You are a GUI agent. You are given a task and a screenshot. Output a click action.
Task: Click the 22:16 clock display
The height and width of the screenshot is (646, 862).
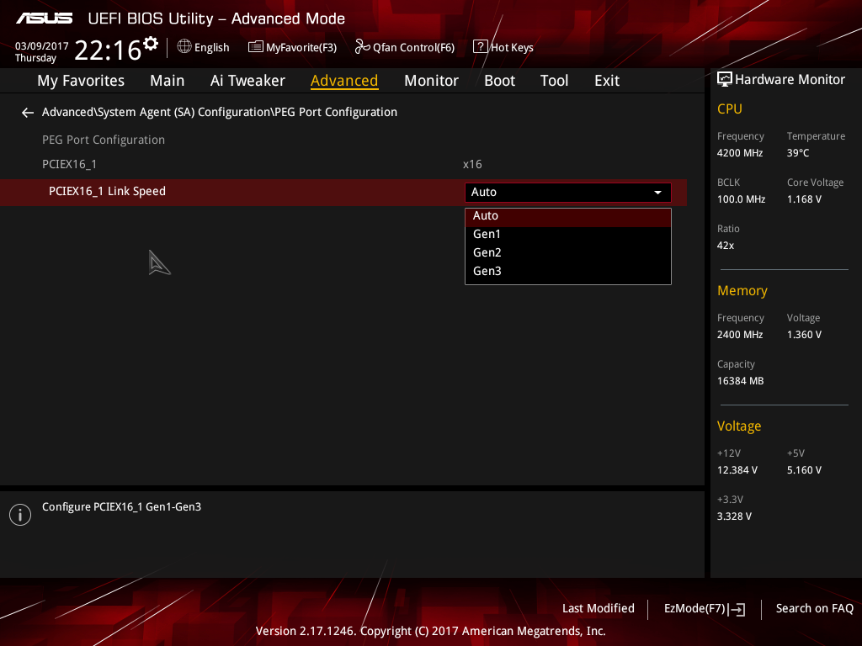tap(108, 50)
